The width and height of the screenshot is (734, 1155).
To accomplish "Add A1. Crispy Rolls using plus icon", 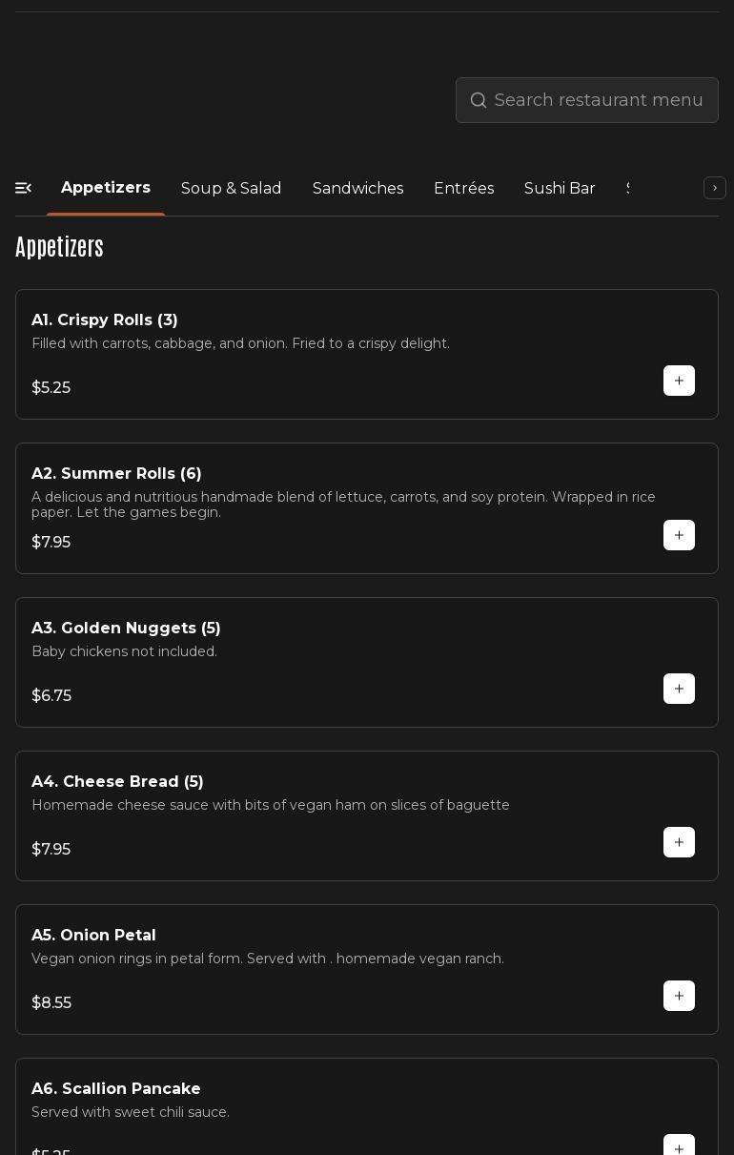I will pos(679,381).
